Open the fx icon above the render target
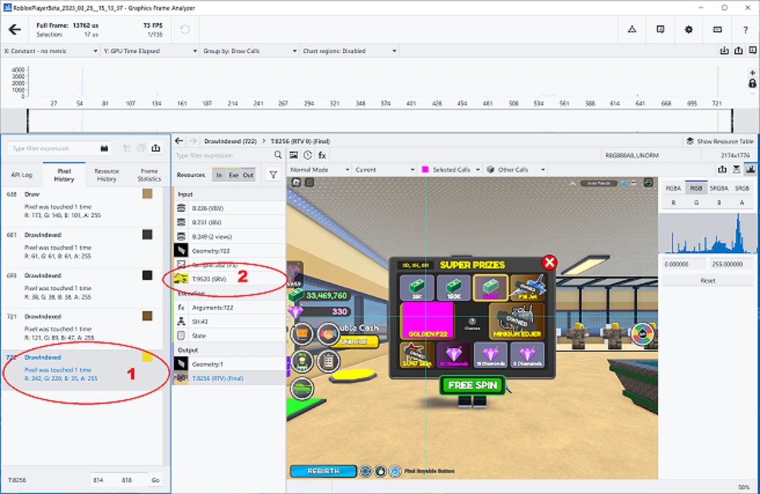This screenshot has height=494, width=760. pyautogui.click(x=322, y=156)
